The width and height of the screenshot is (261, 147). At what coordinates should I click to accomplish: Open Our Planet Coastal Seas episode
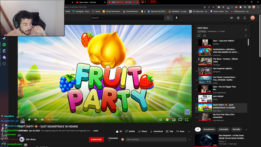click(x=221, y=80)
